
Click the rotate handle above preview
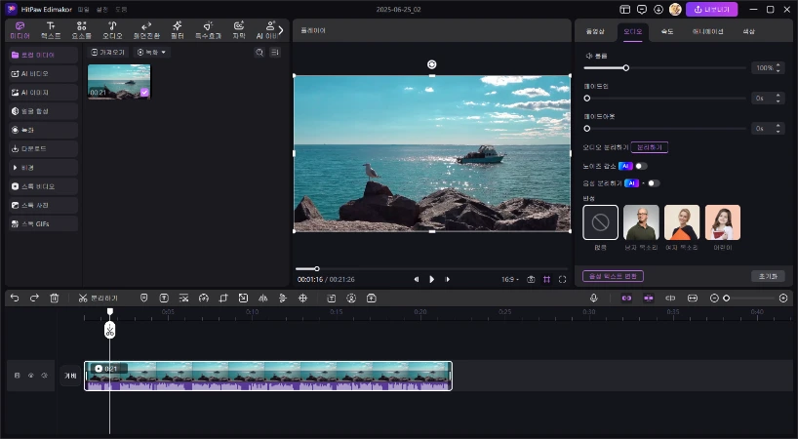click(x=431, y=64)
